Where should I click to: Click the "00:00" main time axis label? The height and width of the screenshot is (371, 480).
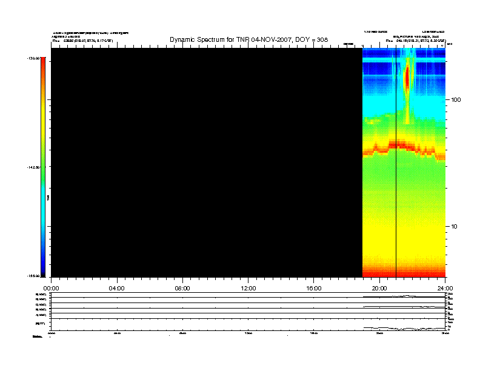(51, 288)
